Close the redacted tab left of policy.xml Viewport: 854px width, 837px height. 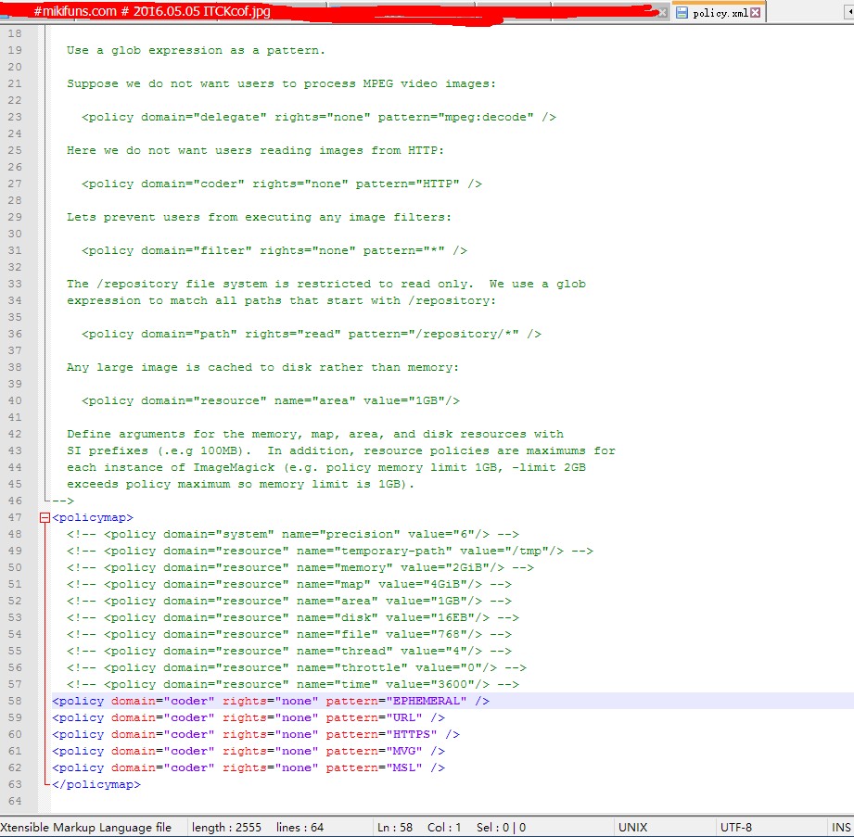[662, 13]
